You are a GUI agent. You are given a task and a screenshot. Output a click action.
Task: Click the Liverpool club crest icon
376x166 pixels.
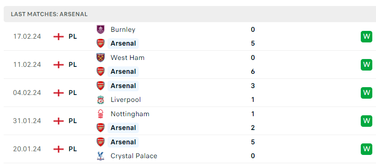point(101,100)
